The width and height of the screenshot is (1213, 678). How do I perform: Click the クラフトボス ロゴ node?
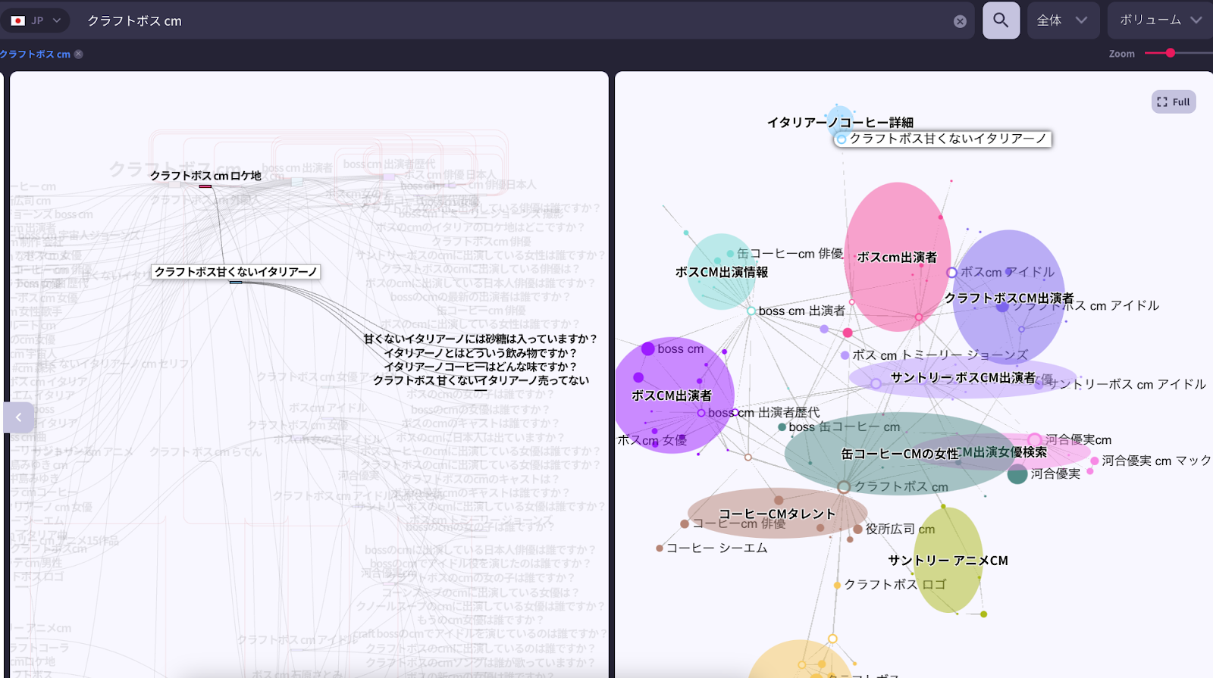pyautogui.click(x=890, y=585)
